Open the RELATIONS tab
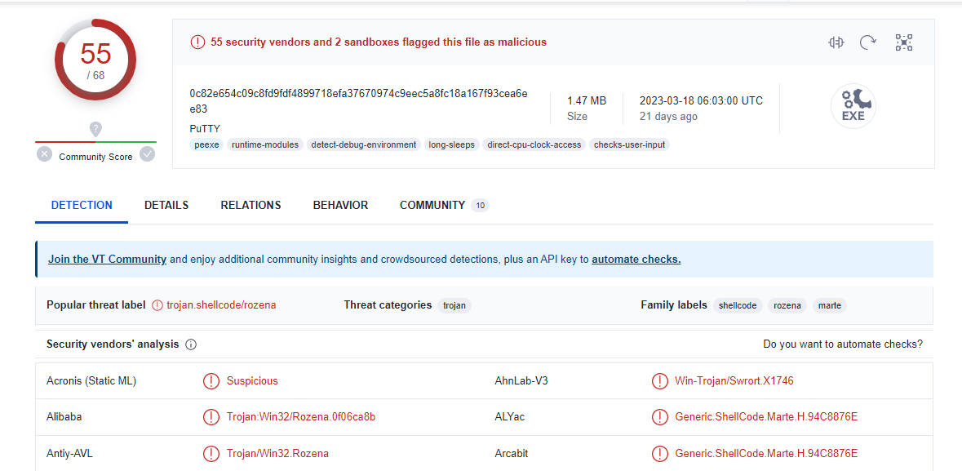Viewport: 962px width, 471px height. coord(251,205)
